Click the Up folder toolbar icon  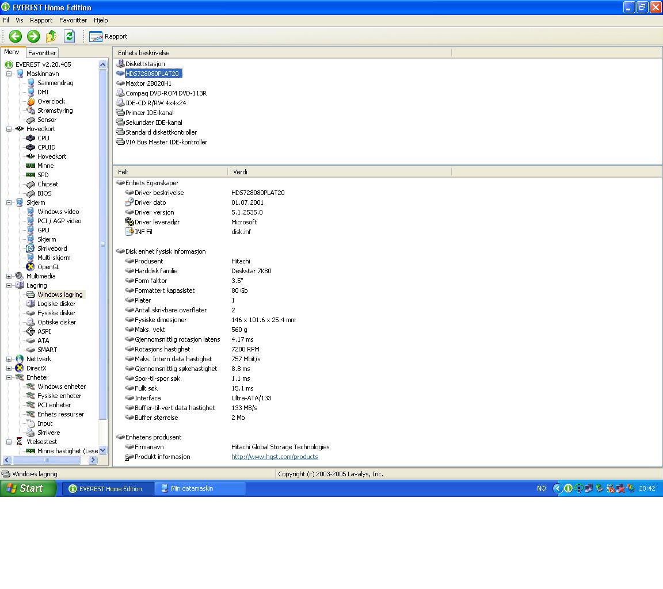point(51,36)
